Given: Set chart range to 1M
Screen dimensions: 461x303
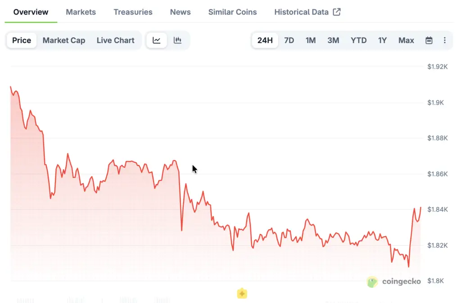Looking at the screenshot, I should (311, 40).
